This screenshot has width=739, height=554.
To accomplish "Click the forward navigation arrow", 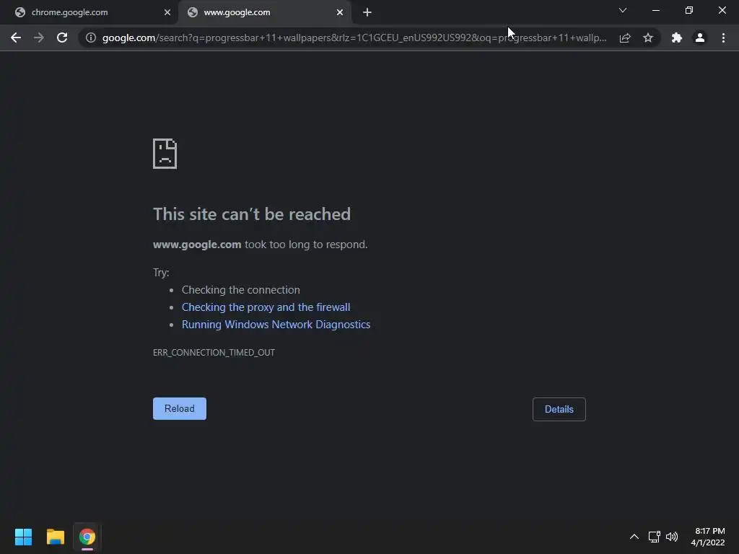I will (x=39, y=38).
